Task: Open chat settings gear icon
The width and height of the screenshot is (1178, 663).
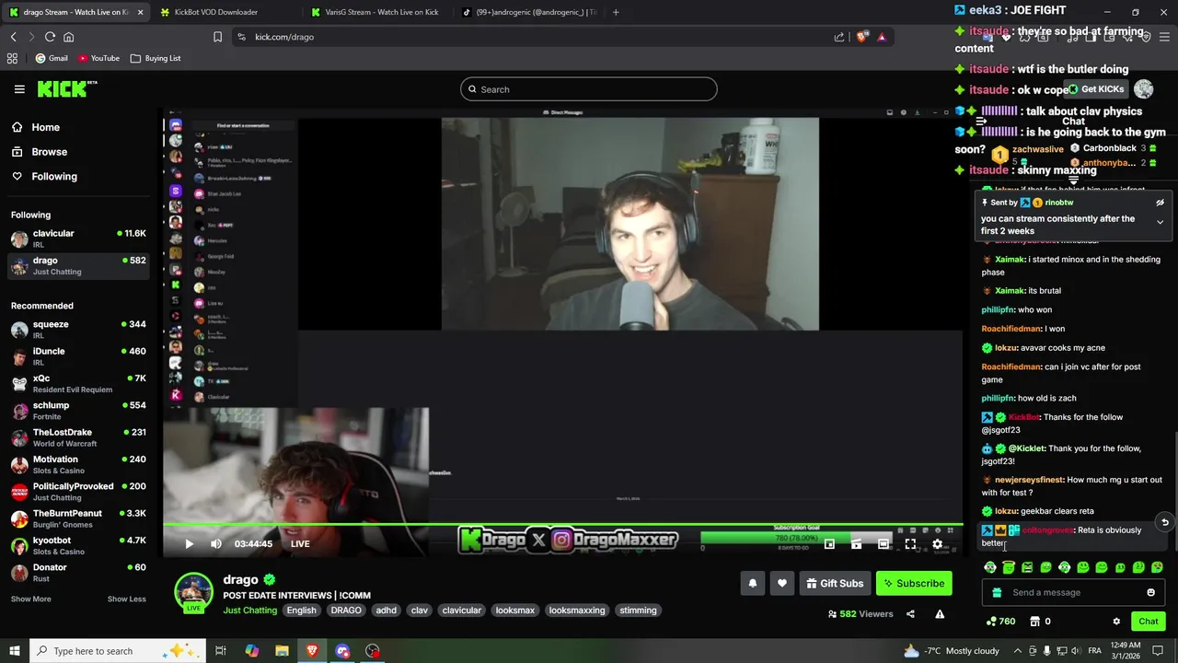Action: pyautogui.click(x=1116, y=622)
